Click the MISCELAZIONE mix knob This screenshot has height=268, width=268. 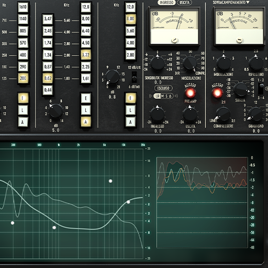(190, 63)
